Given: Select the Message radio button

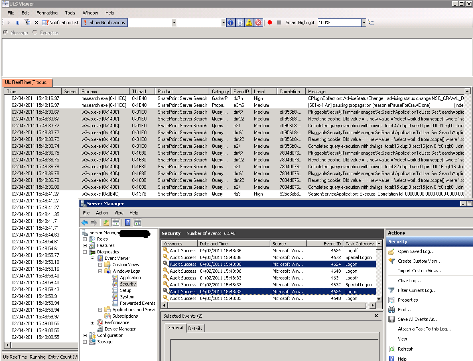Looking at the screenshot, I should pos(5,33).
